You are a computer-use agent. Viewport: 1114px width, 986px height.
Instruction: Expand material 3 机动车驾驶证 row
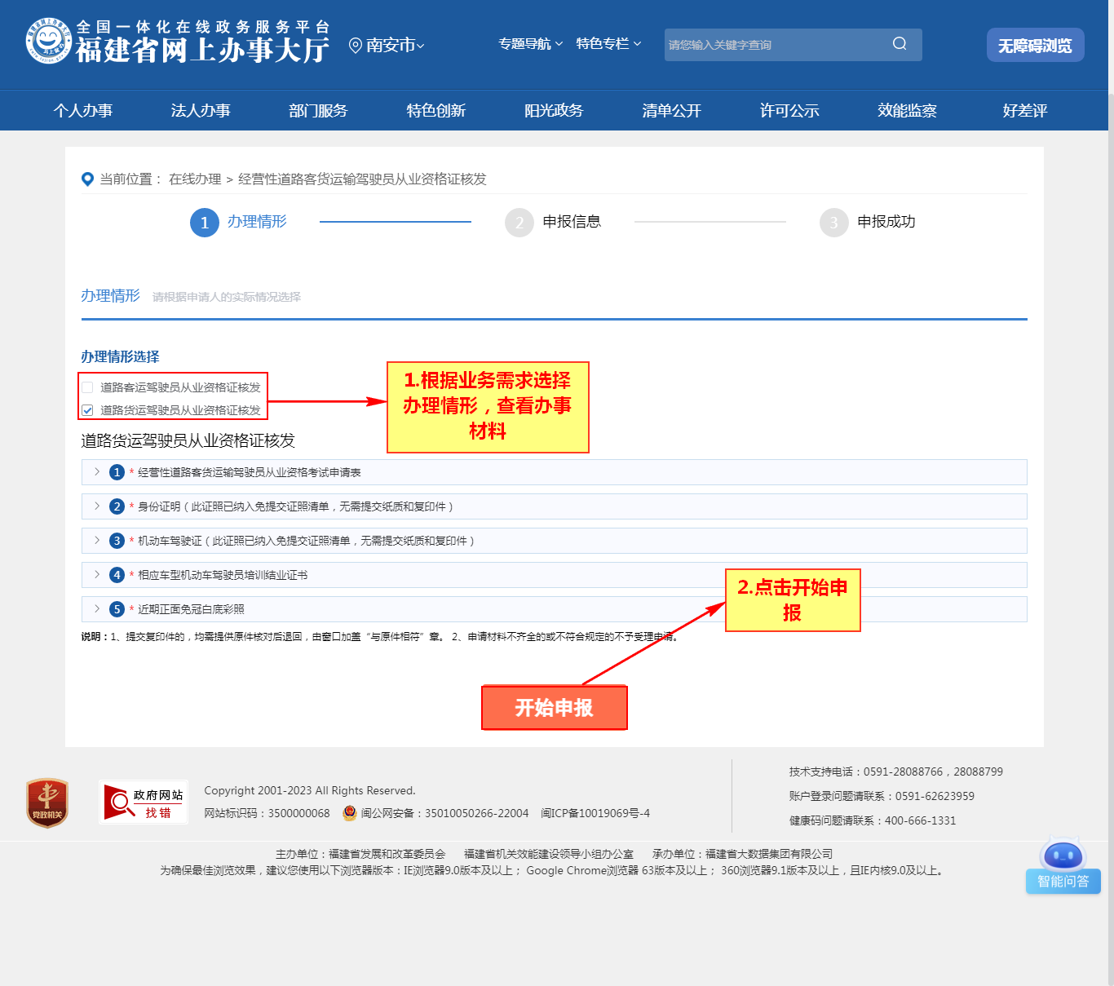tap(555, 541)
